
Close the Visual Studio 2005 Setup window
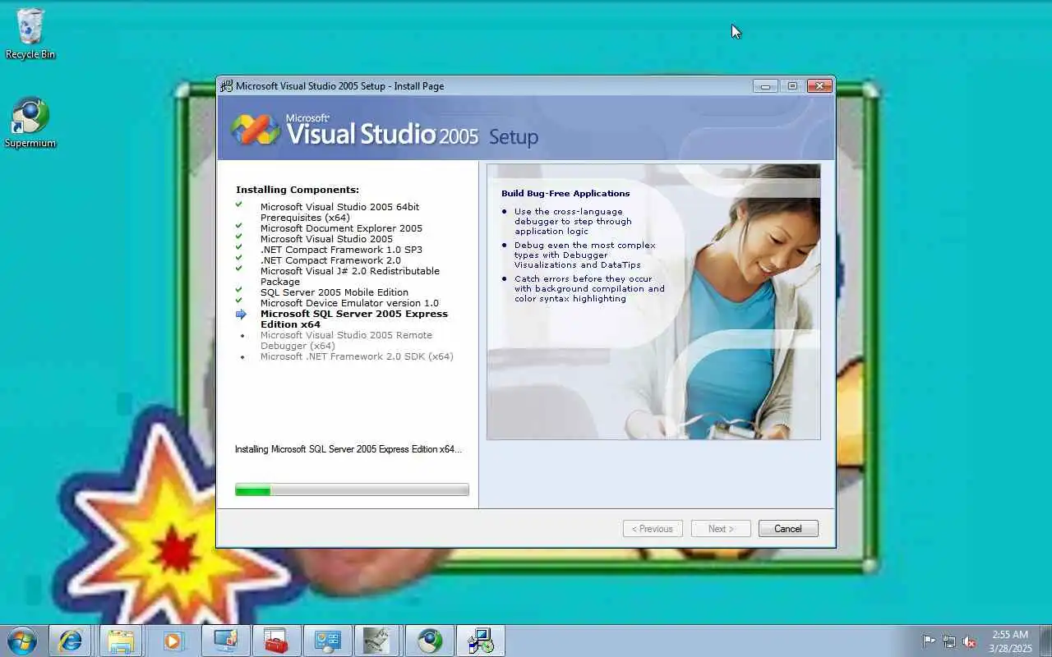click(x=819, y=85)
